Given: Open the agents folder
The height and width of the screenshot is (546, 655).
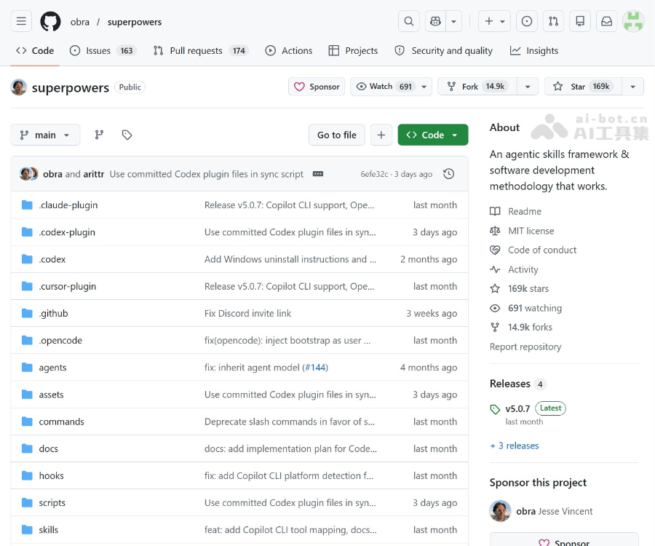Looking at the screenshot, I should point(52,368).
